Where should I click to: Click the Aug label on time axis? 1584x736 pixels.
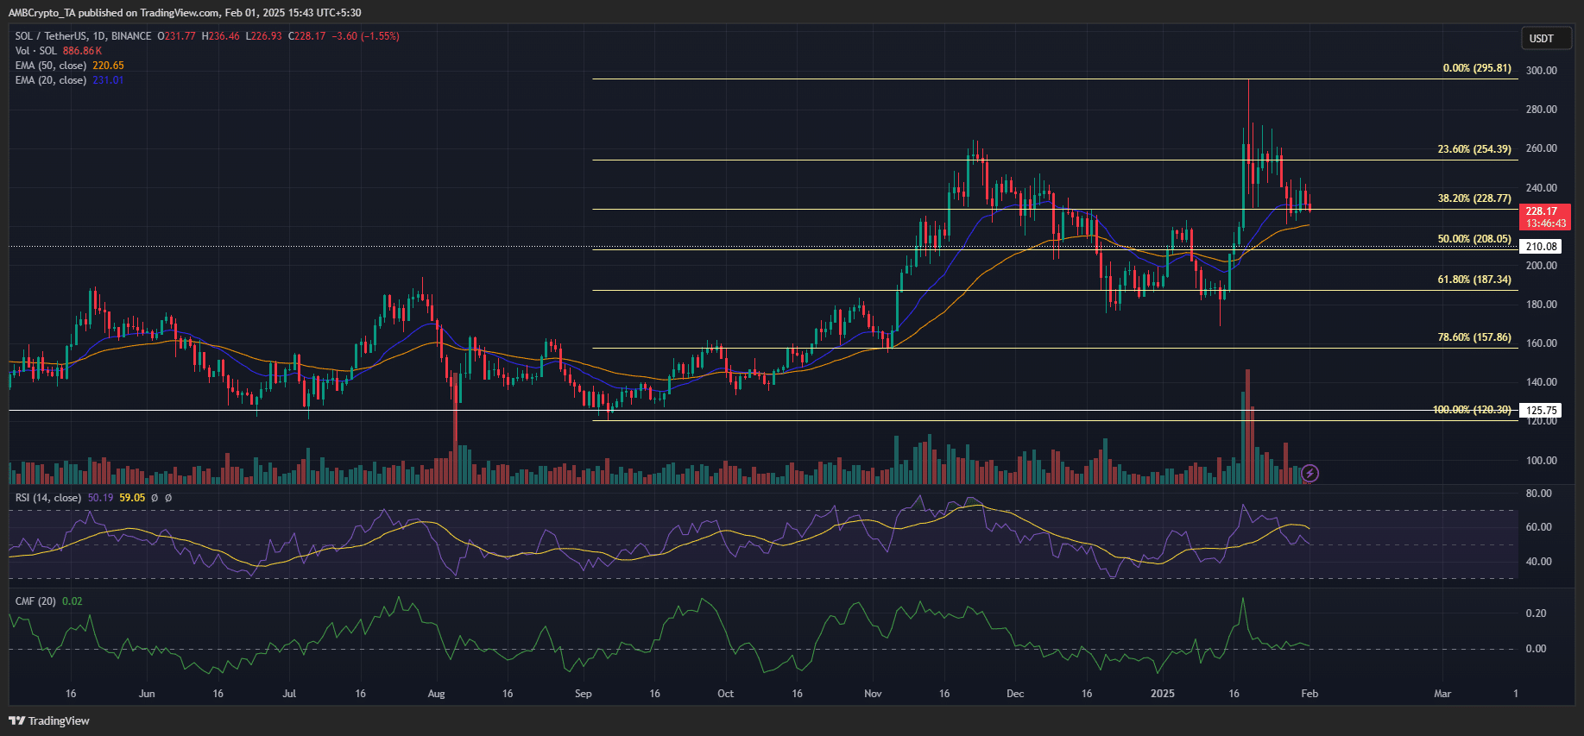(x=436, y=694)
